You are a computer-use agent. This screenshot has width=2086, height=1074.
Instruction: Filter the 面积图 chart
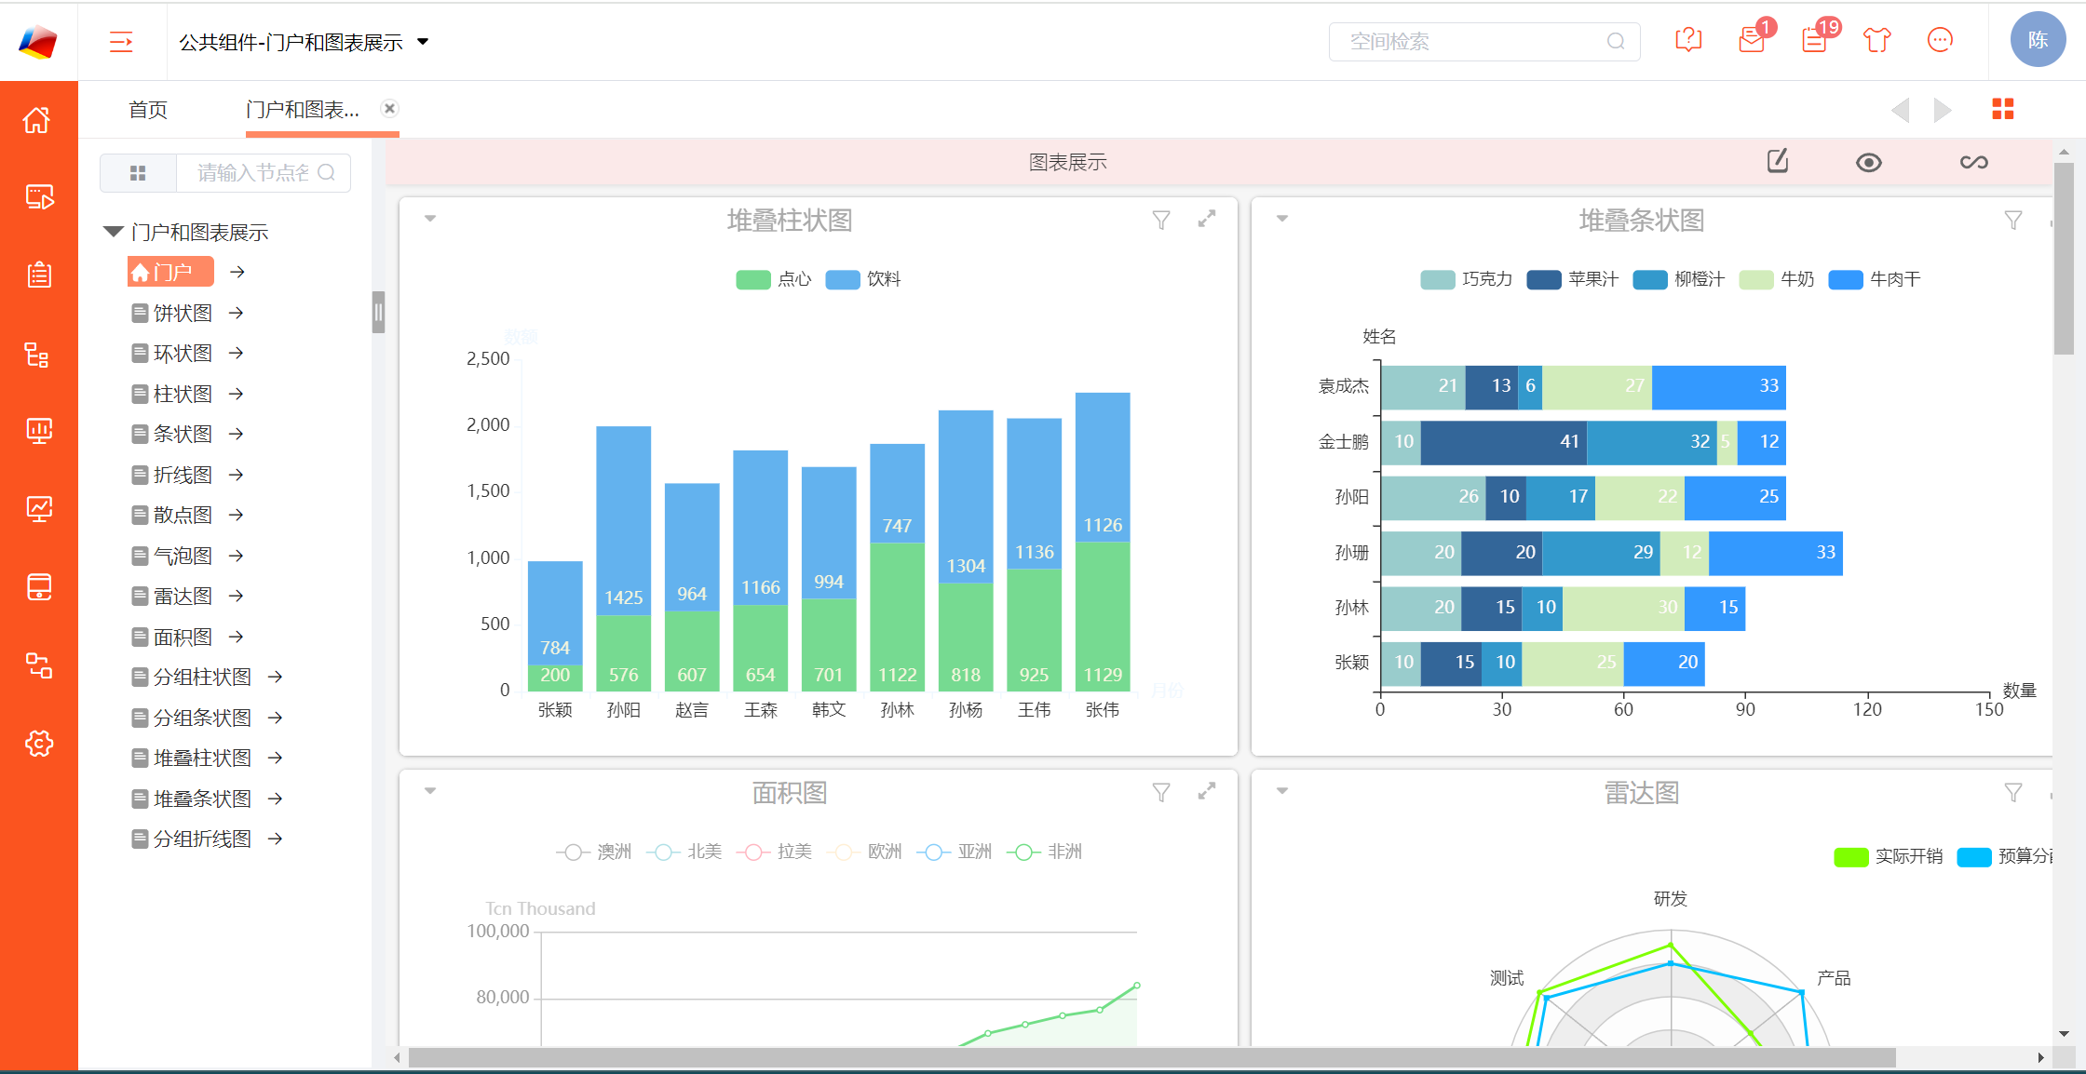pyautogui.click(x=1161, y=792)
